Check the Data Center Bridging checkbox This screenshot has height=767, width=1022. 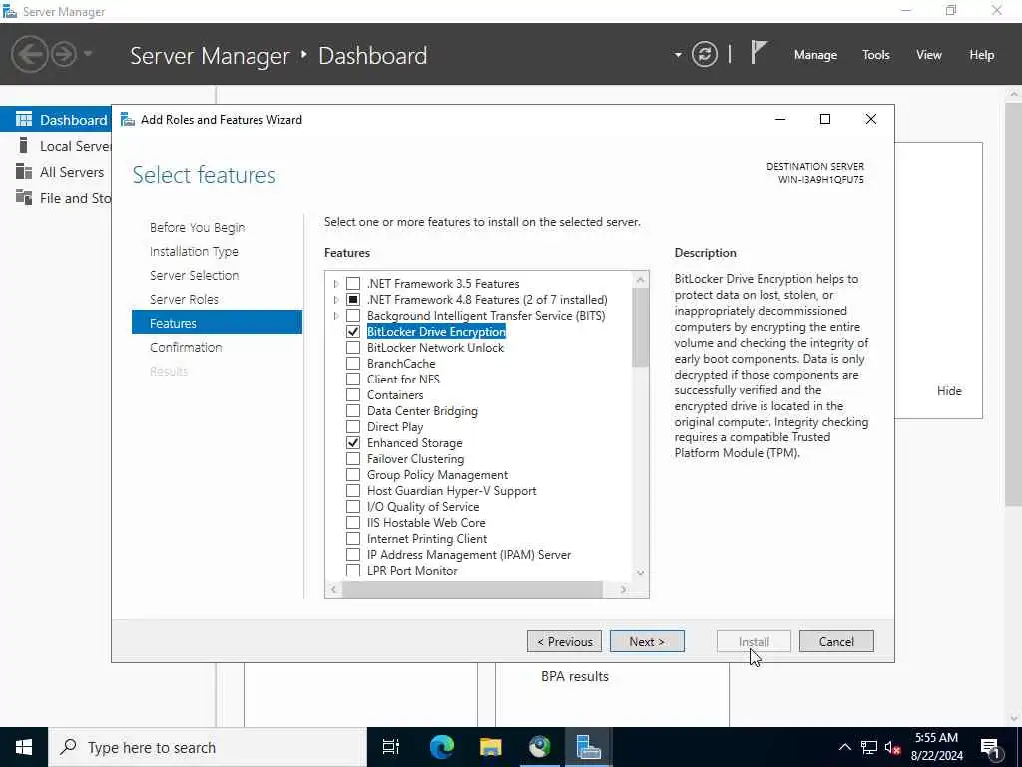pyautogui.click(x=353, y=410)
